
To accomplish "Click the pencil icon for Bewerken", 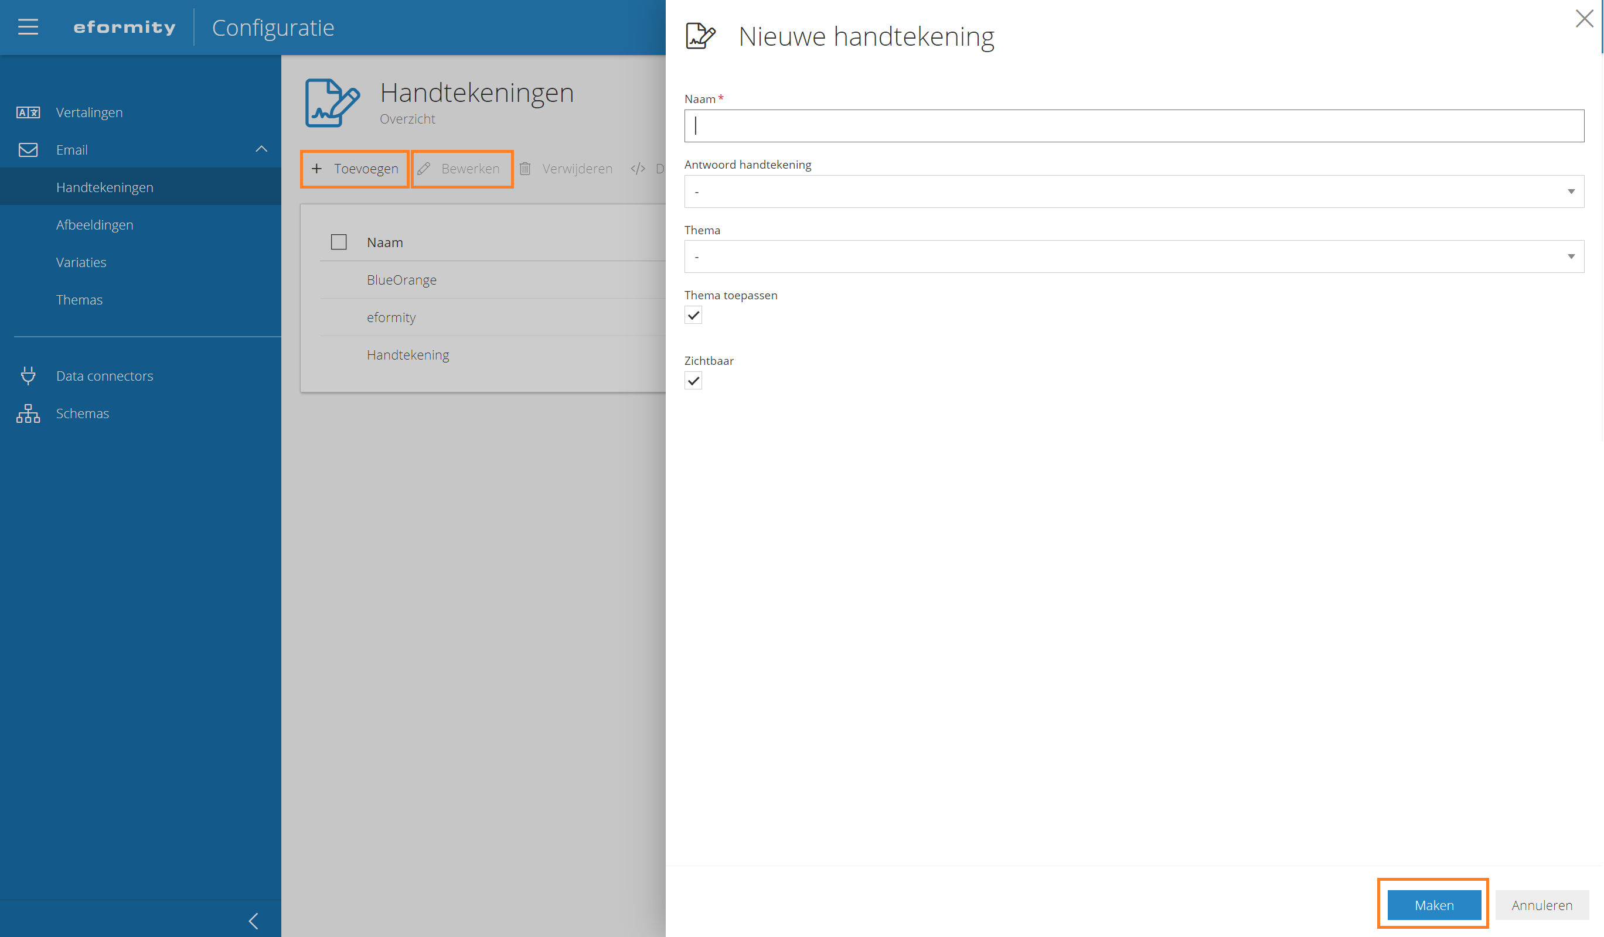I will click(x=424, y=169).
